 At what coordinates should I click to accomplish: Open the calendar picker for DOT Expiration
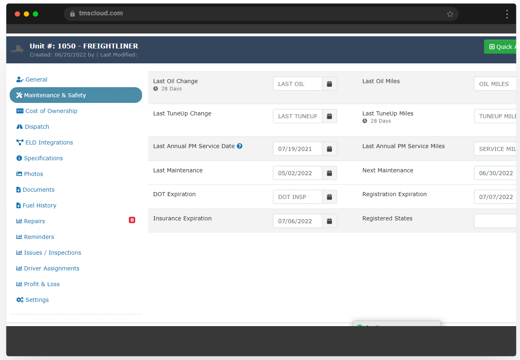(329, 197)
